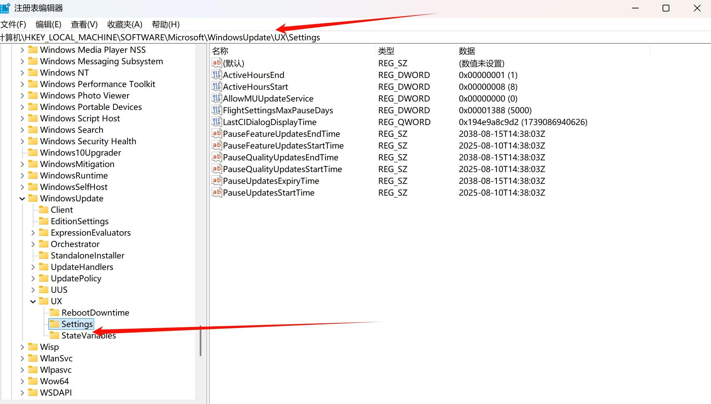The width and height of the screenshot is (711, 404).
Task: Expand the Windows NT tree node
Action: pos(22,73)
